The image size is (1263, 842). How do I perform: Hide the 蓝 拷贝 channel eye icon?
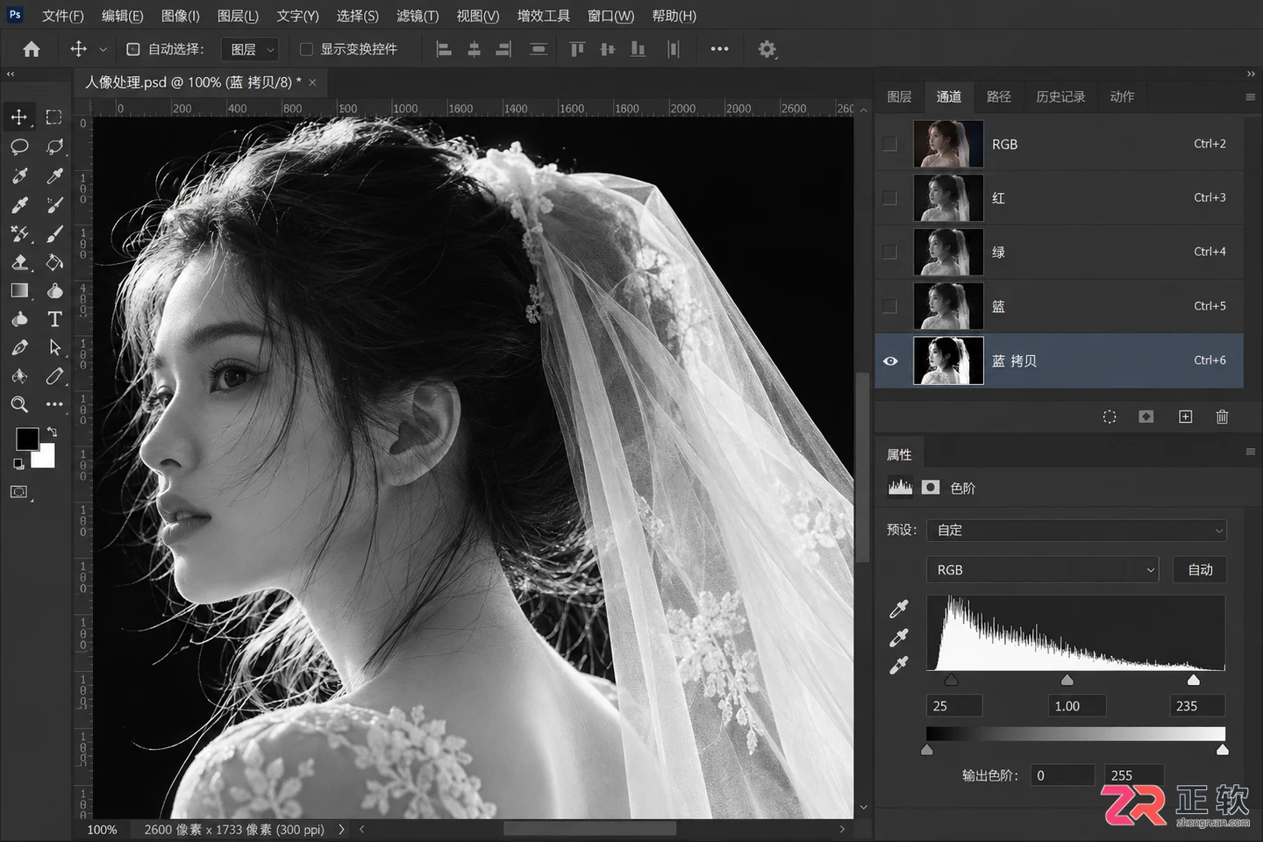point(890,360)
